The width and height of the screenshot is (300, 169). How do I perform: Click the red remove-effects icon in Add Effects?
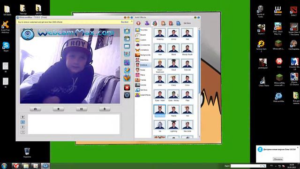pos(139,23)
